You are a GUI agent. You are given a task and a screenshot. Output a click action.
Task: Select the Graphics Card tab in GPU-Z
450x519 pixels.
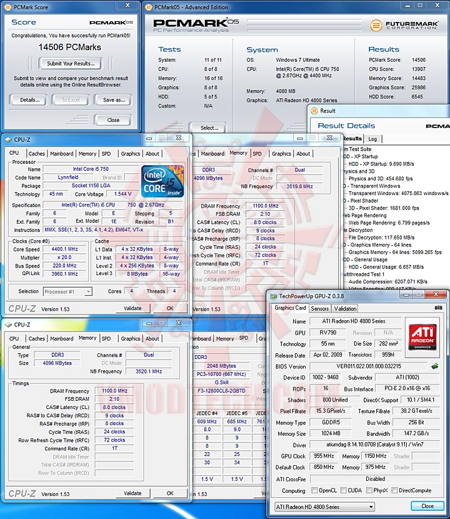[x=290, y=308]
